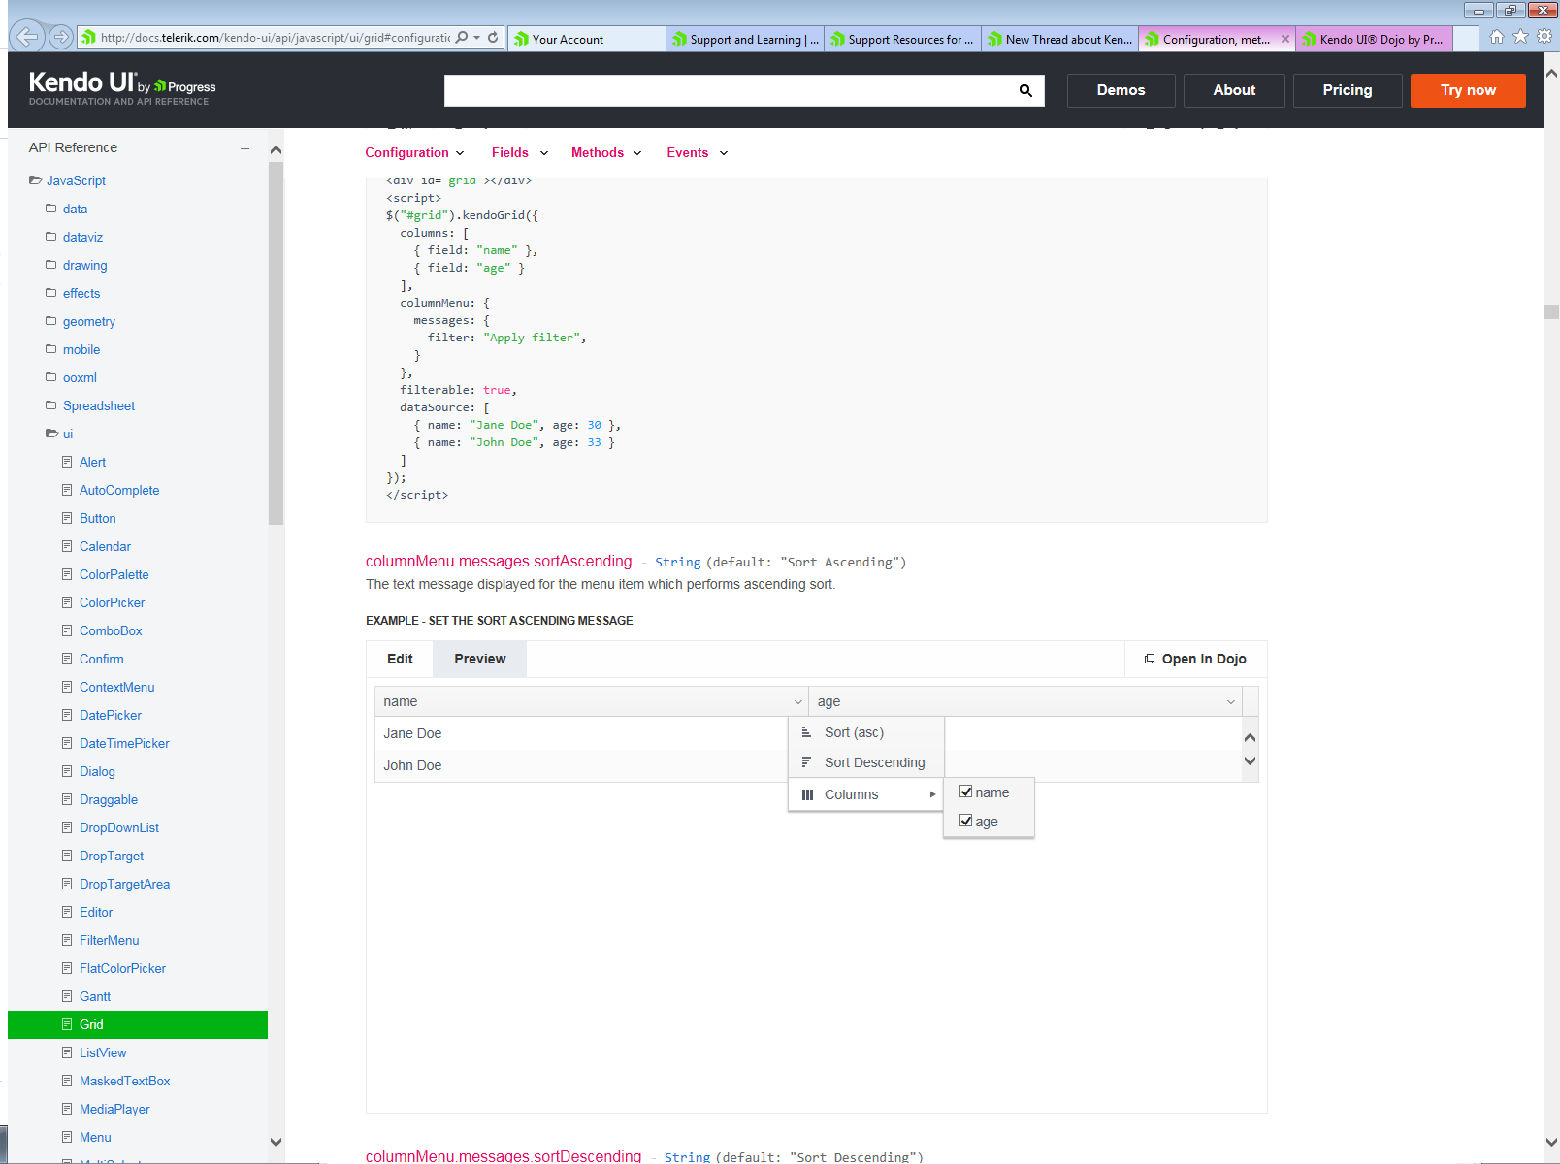Image resolution: width=1560 pixels, height=1164 pixels.
Task: Click the documentation search magnifier icon
Action: pyautogui.click(x=1025, y=90)
